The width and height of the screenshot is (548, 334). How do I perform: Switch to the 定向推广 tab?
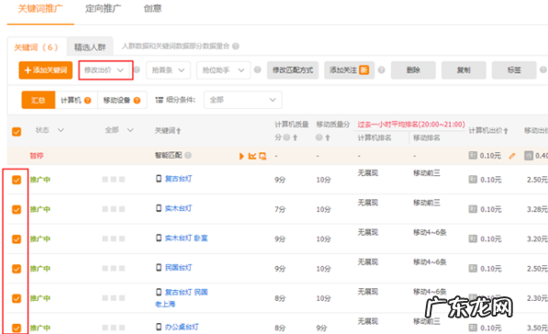(103, 9)
